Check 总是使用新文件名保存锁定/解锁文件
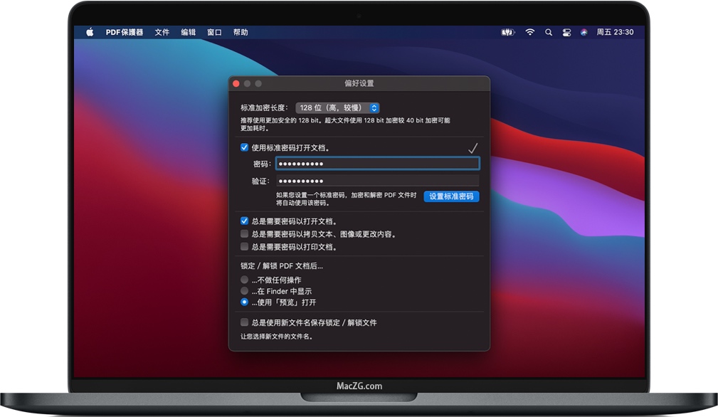Image resolution: width=718 pixels, height=417 pixels. [x=244, y=323]
